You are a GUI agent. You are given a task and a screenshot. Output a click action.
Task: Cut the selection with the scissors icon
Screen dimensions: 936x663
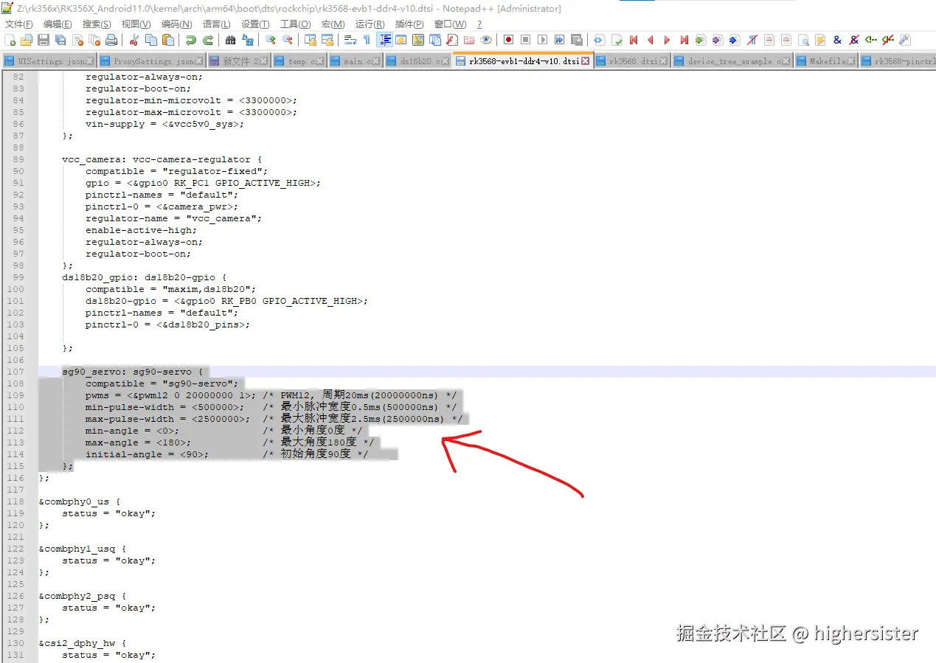click(134, 40)
